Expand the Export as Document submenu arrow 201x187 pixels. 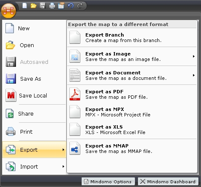pyautogui.click(x=194, y=75)
